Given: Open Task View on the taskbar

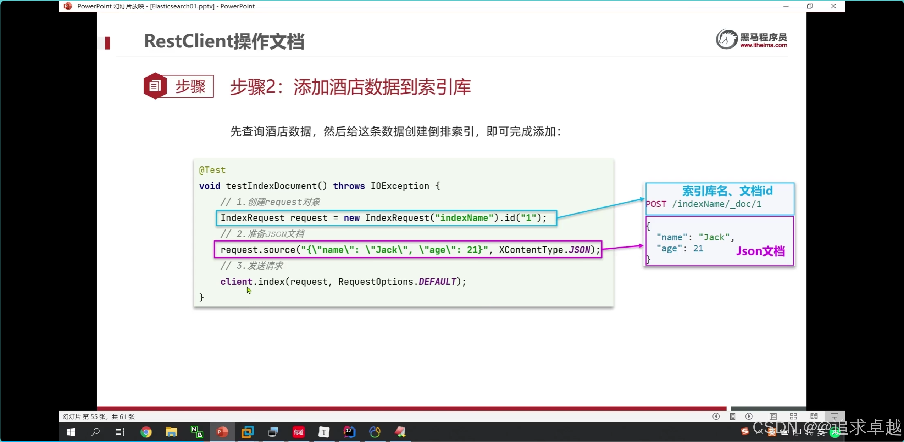Looking at the screenshot, I should pyautogui.click(x=120, y=432).
